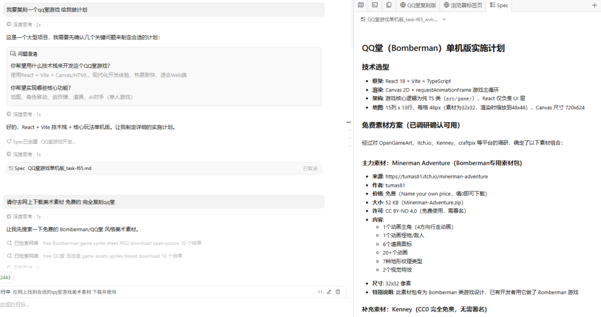Click the 已取消 status label
The image size is (601, 317).
pyautogui.click(x=310, y=168)
